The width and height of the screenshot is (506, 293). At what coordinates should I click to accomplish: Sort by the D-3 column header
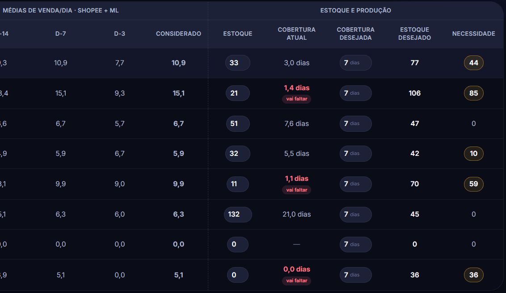click(x=119, y=33)
